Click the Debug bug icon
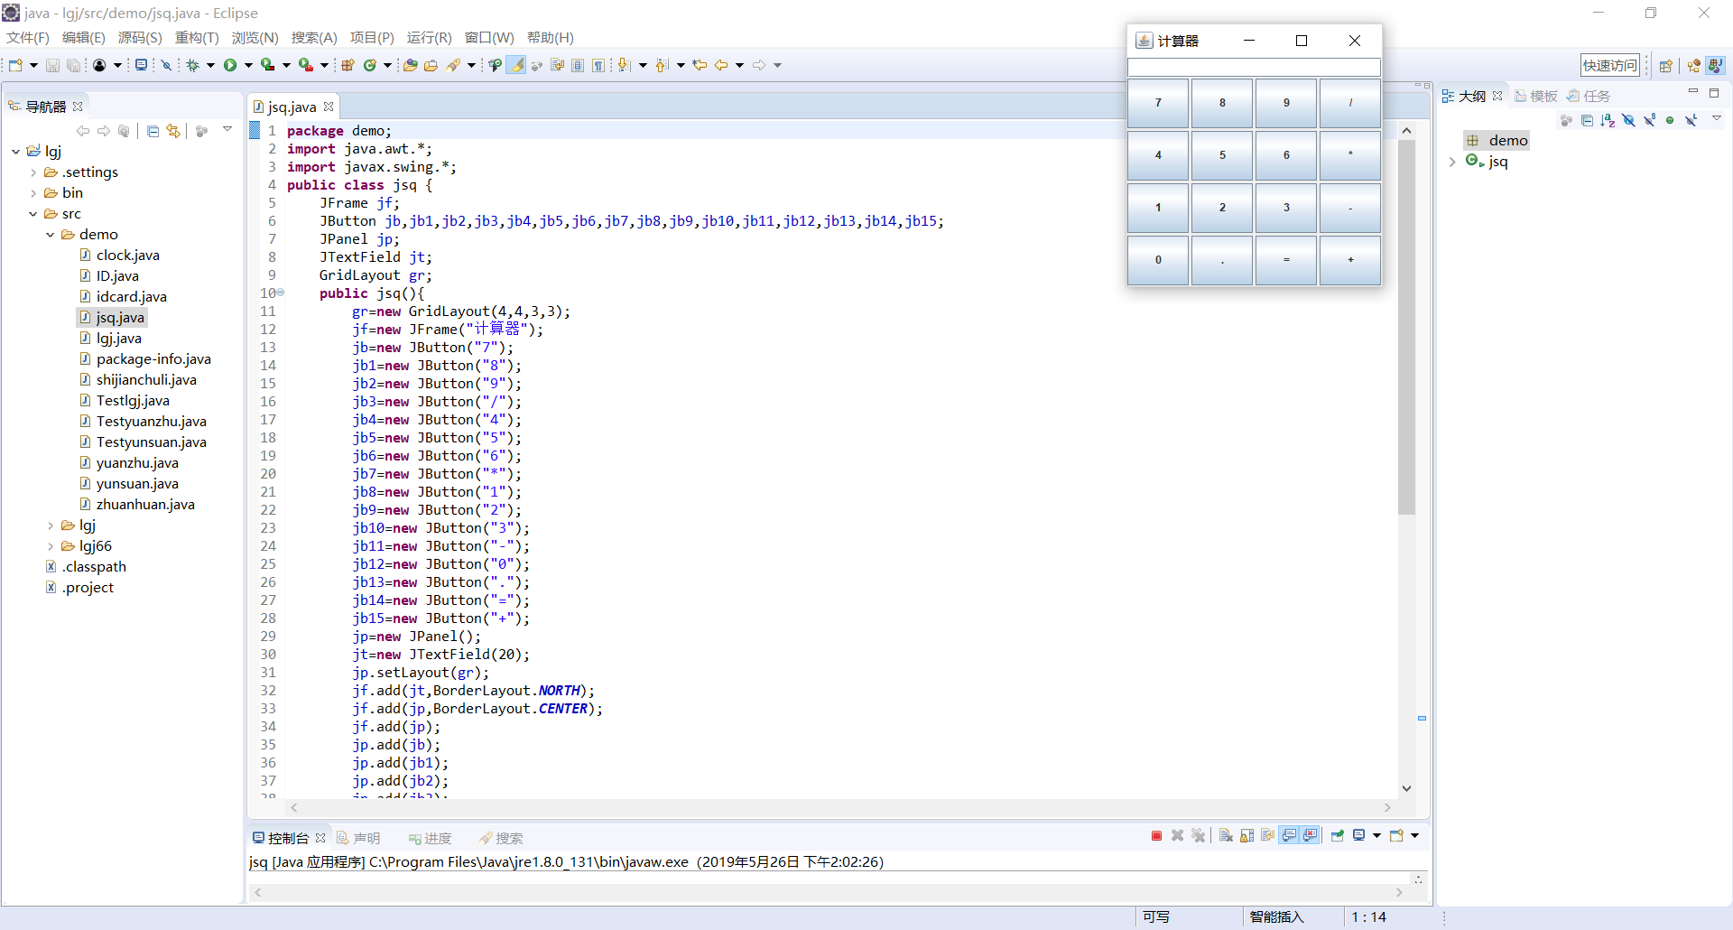Image resolution: width=1733 pixels, height=930 pixels. click(192, 65)
